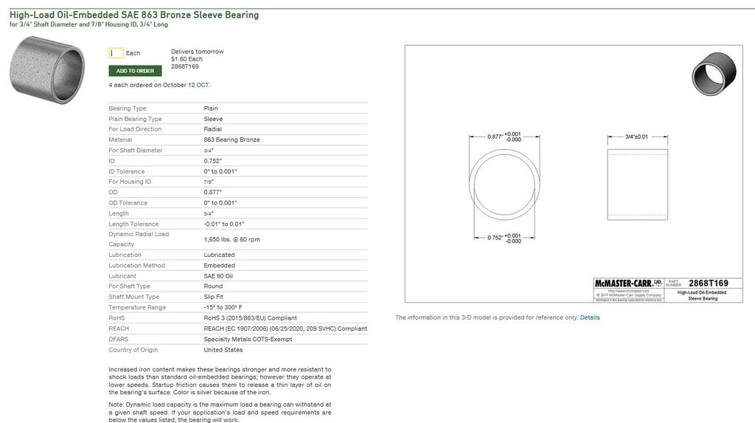Click the 'Slip Fit' shaft mount value
The image size is (755, 423).
point(213,297)
